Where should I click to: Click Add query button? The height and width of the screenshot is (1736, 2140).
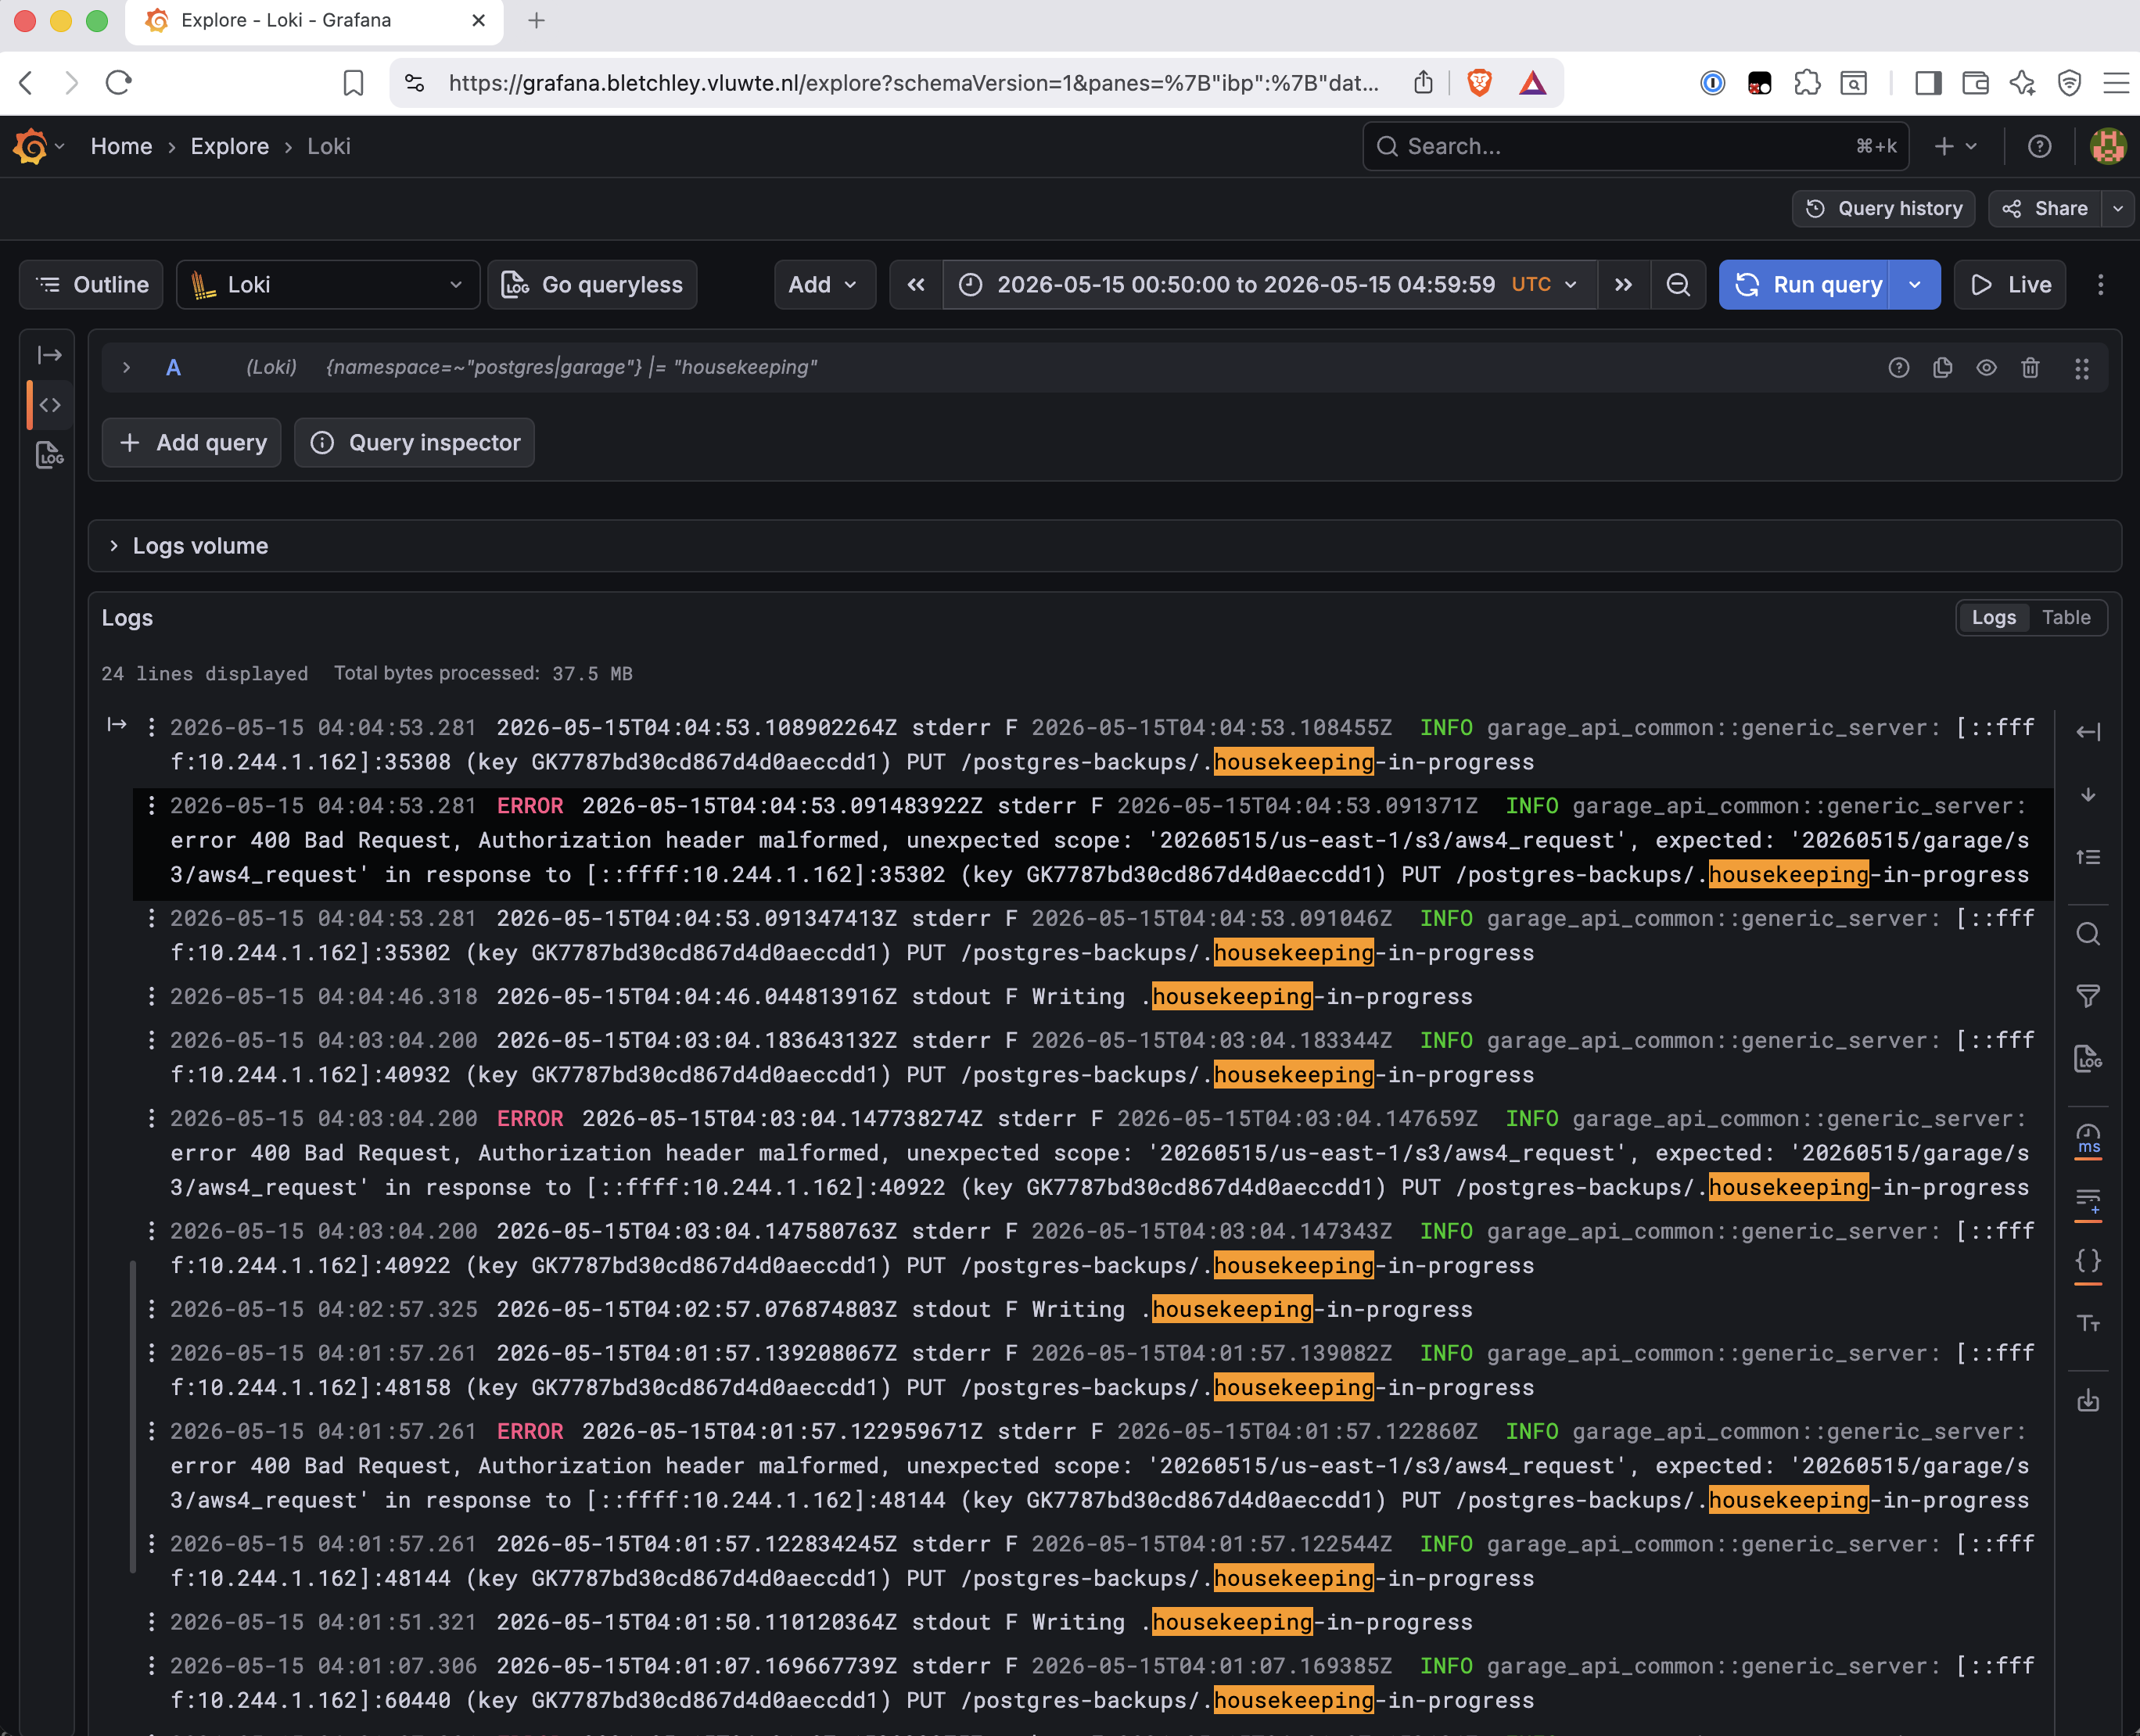(192, 443)
